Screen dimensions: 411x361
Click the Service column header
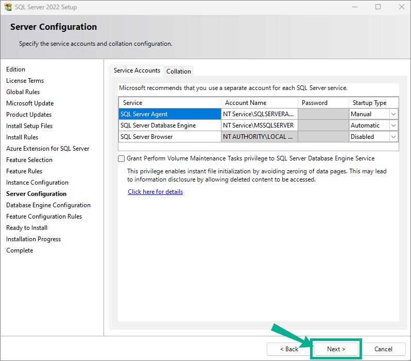[x=170, y=103]
